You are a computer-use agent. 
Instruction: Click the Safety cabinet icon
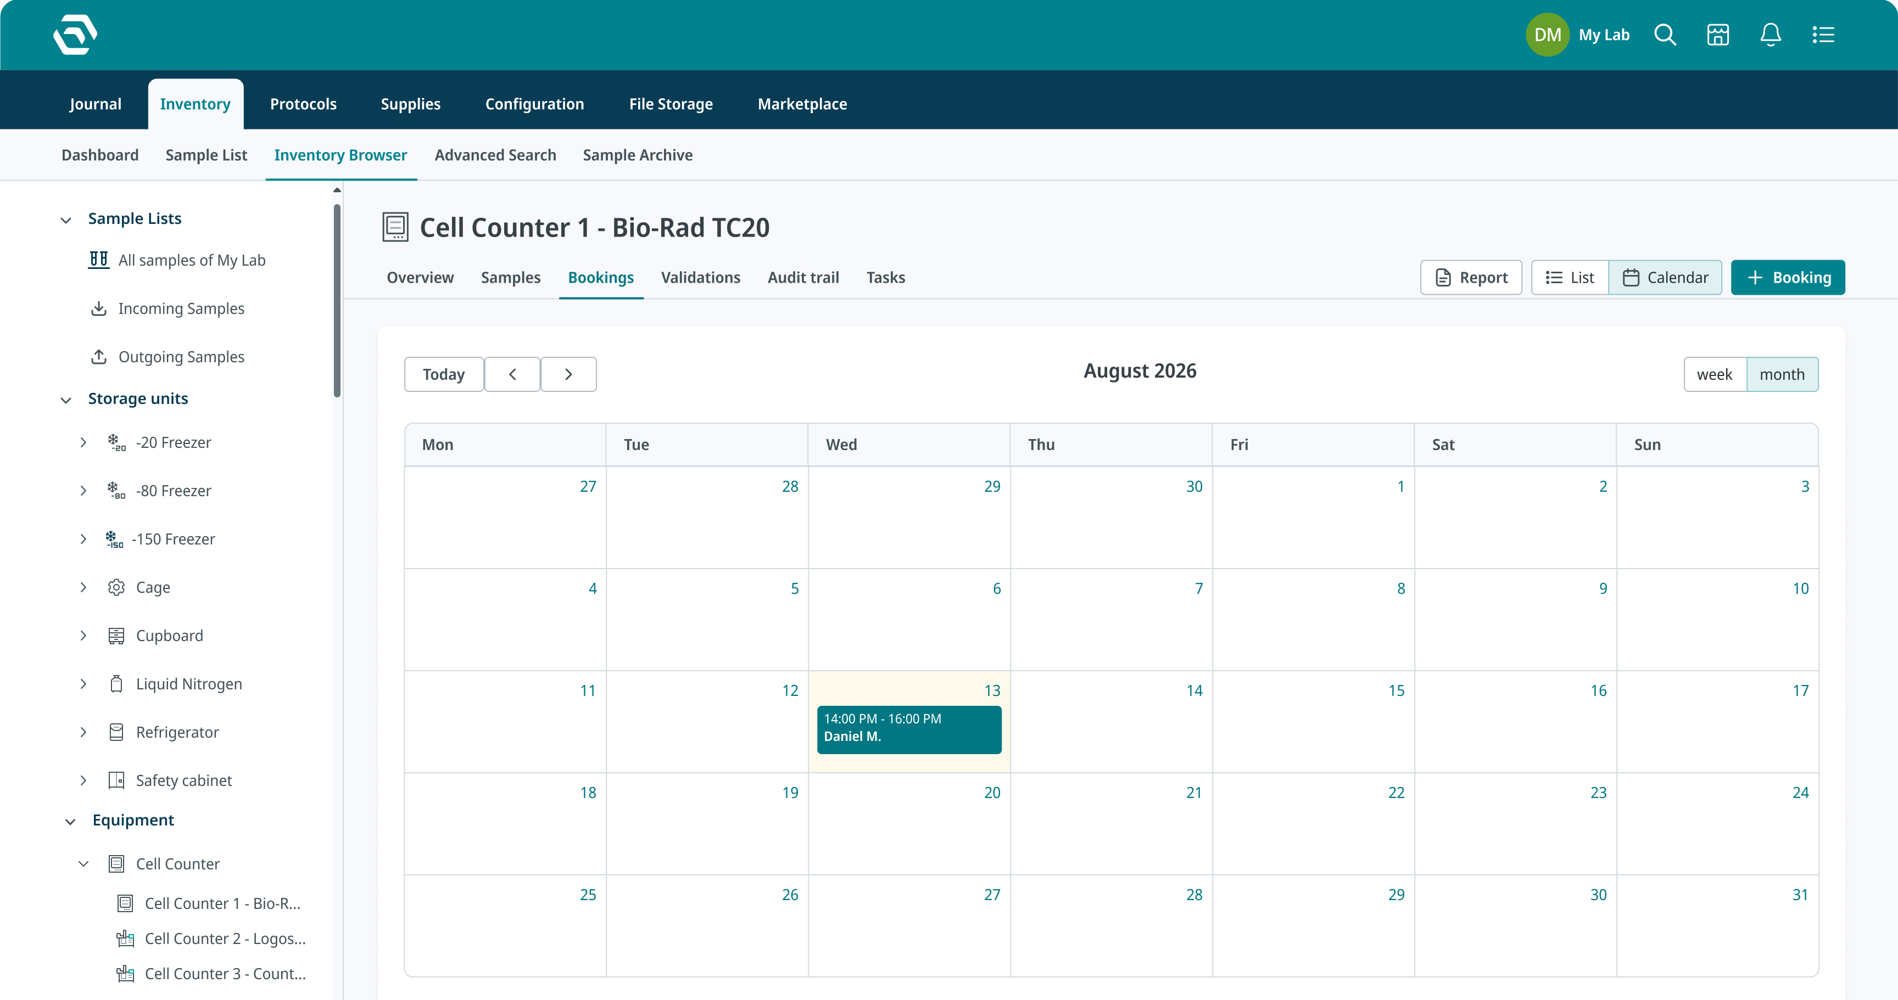[116, 780]
